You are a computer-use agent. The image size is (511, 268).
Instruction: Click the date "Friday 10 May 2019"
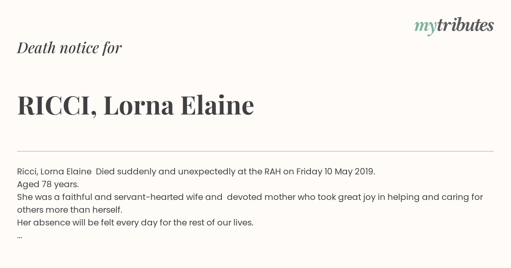click(x=335, y=172)
